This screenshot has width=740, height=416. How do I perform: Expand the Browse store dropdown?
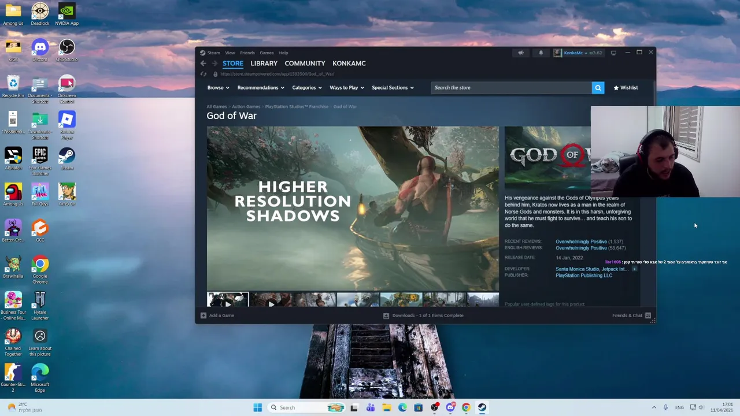219,88
